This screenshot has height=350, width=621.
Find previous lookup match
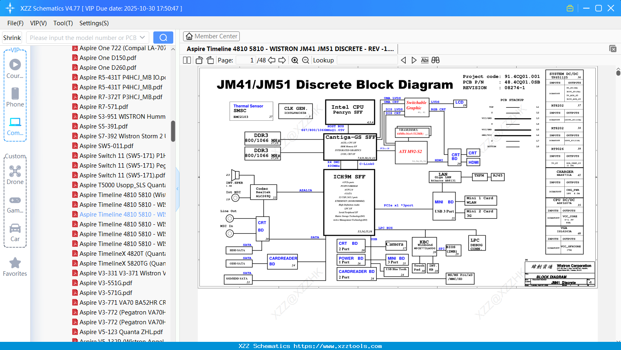404,60
